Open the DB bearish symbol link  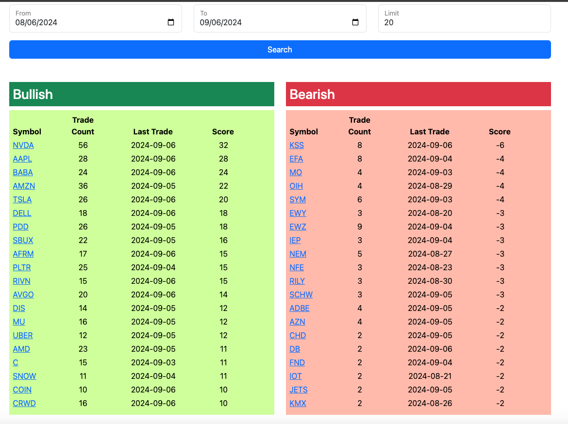coord(295,349)
